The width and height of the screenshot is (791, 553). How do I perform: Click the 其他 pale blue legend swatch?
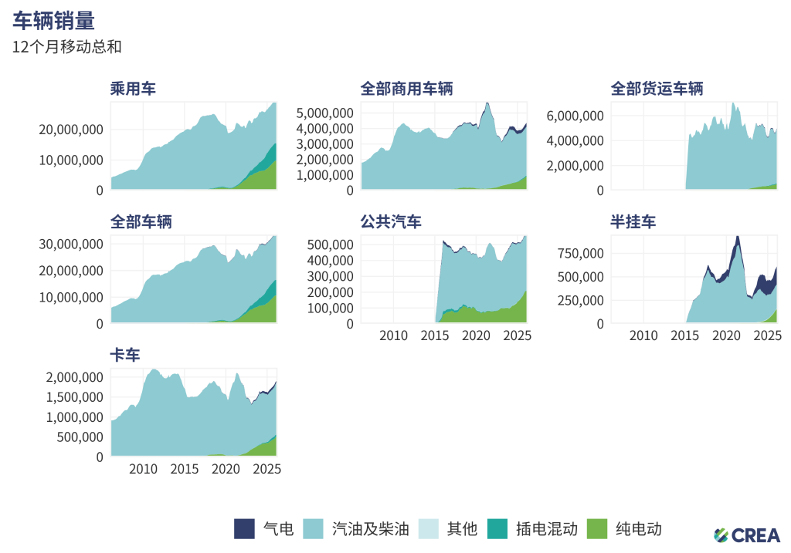(429, 528)
